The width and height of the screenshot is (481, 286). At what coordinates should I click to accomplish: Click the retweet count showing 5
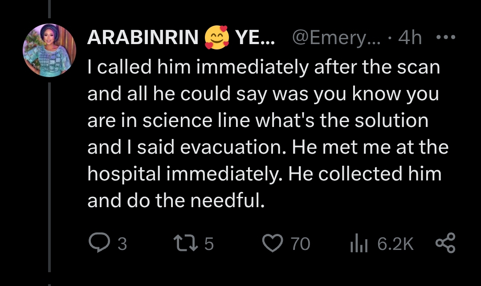[209, 244]
